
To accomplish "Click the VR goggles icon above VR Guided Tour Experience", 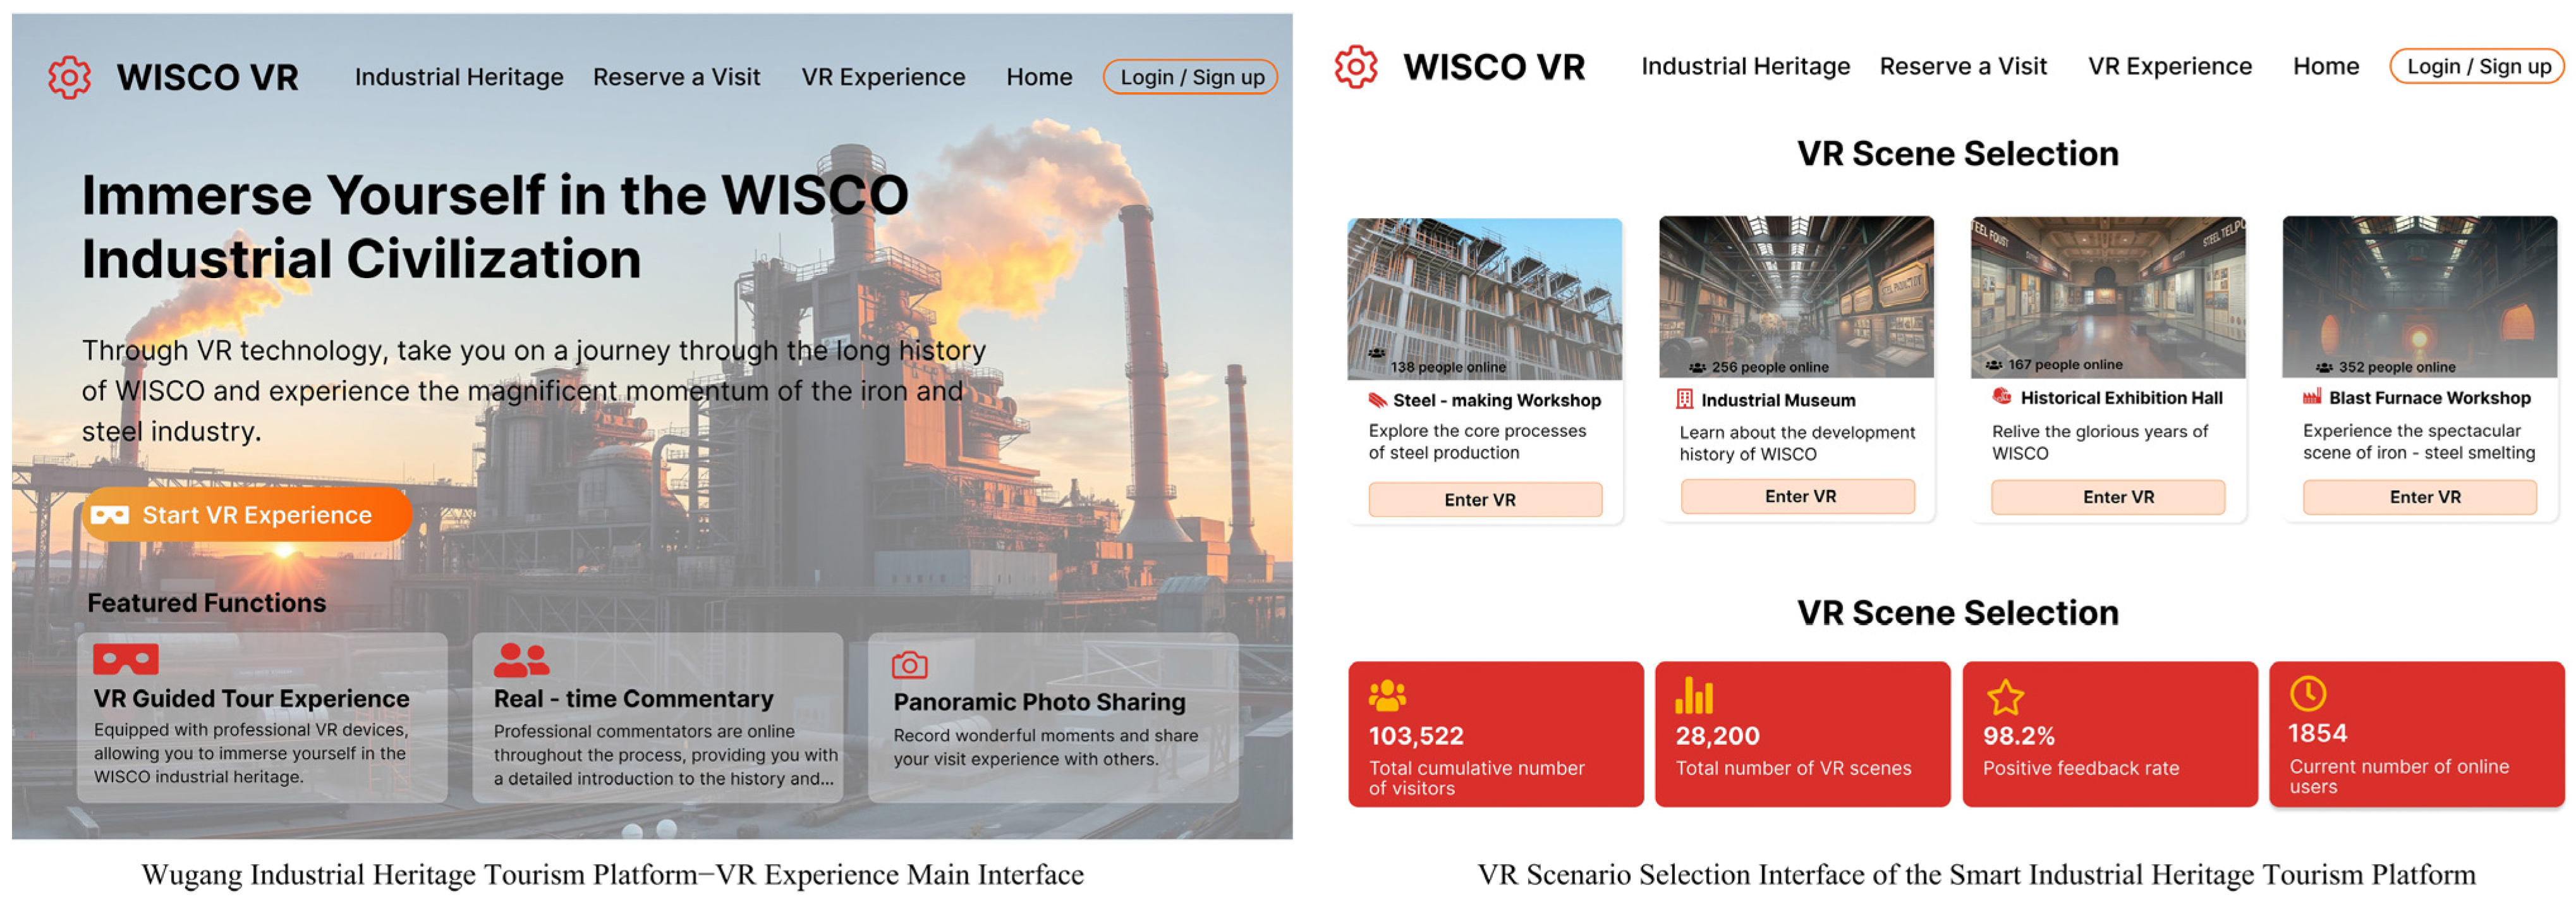I will click(125, 660).
